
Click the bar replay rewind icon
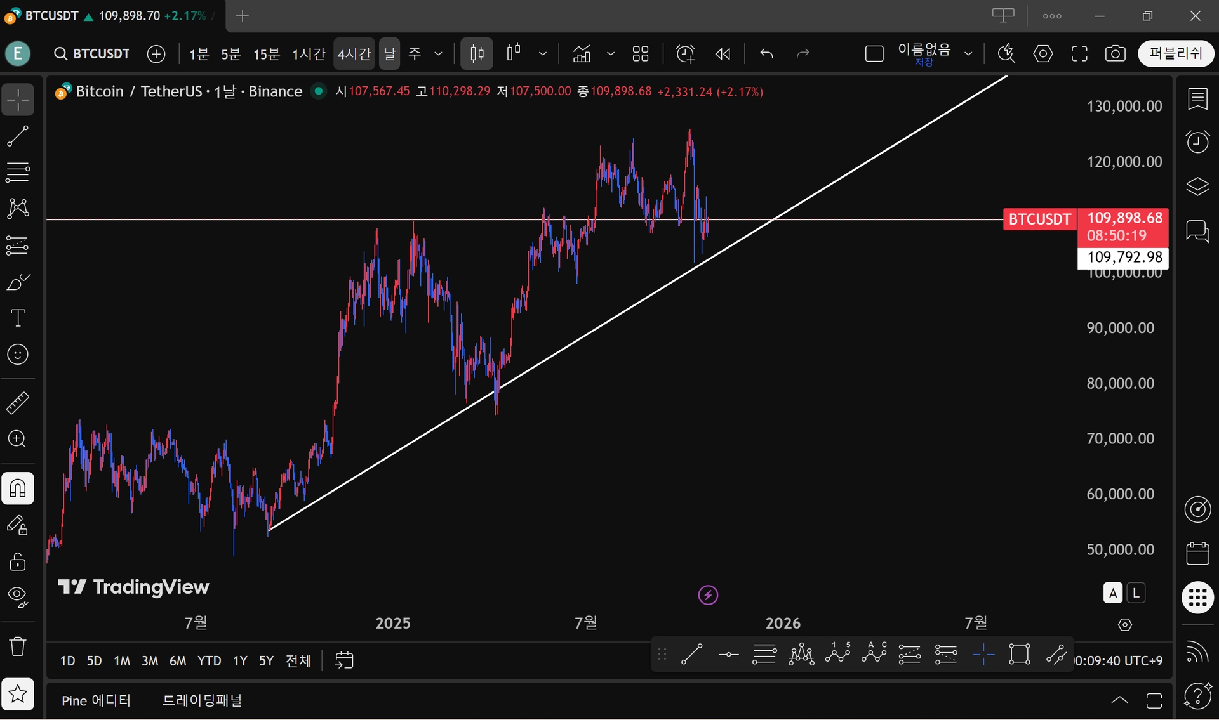point(723,54)
